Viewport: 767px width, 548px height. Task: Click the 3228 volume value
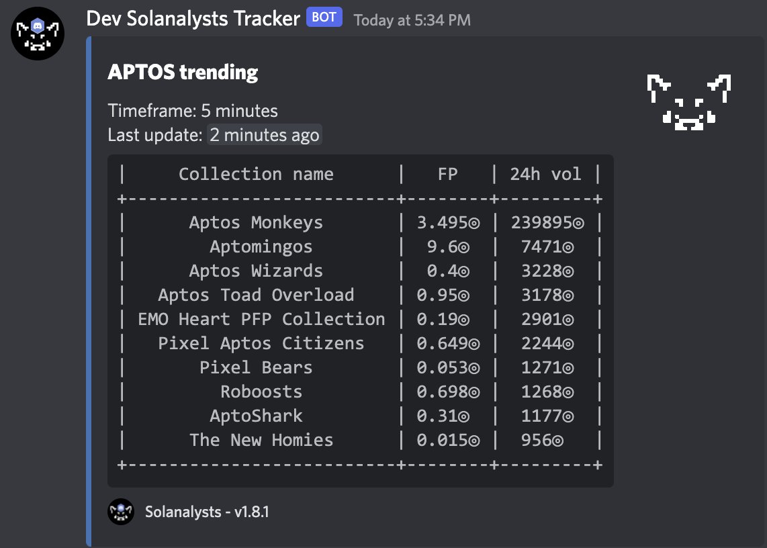coord(547,271)
